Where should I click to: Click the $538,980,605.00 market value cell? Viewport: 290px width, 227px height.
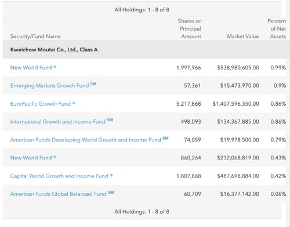tap(238, 68)
